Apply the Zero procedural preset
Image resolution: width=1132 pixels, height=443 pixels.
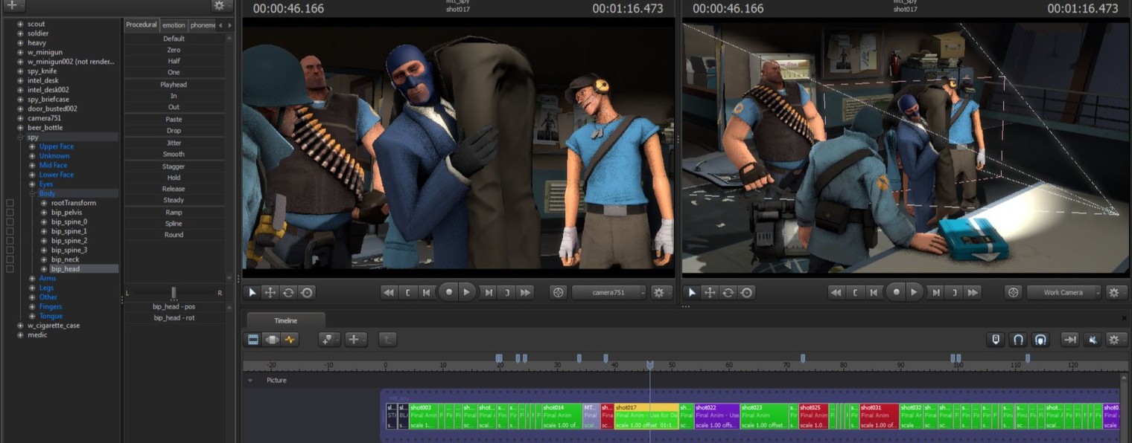coord(174,50)
